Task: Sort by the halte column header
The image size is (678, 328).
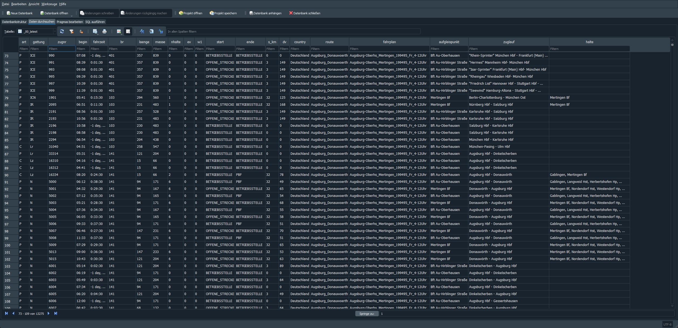Action: pyautogui.click(x=590, y=42)
